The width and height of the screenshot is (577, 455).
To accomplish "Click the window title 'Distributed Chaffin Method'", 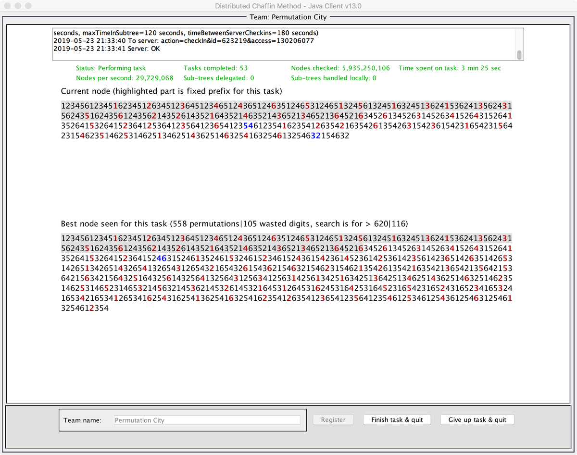I will point(288,6).
